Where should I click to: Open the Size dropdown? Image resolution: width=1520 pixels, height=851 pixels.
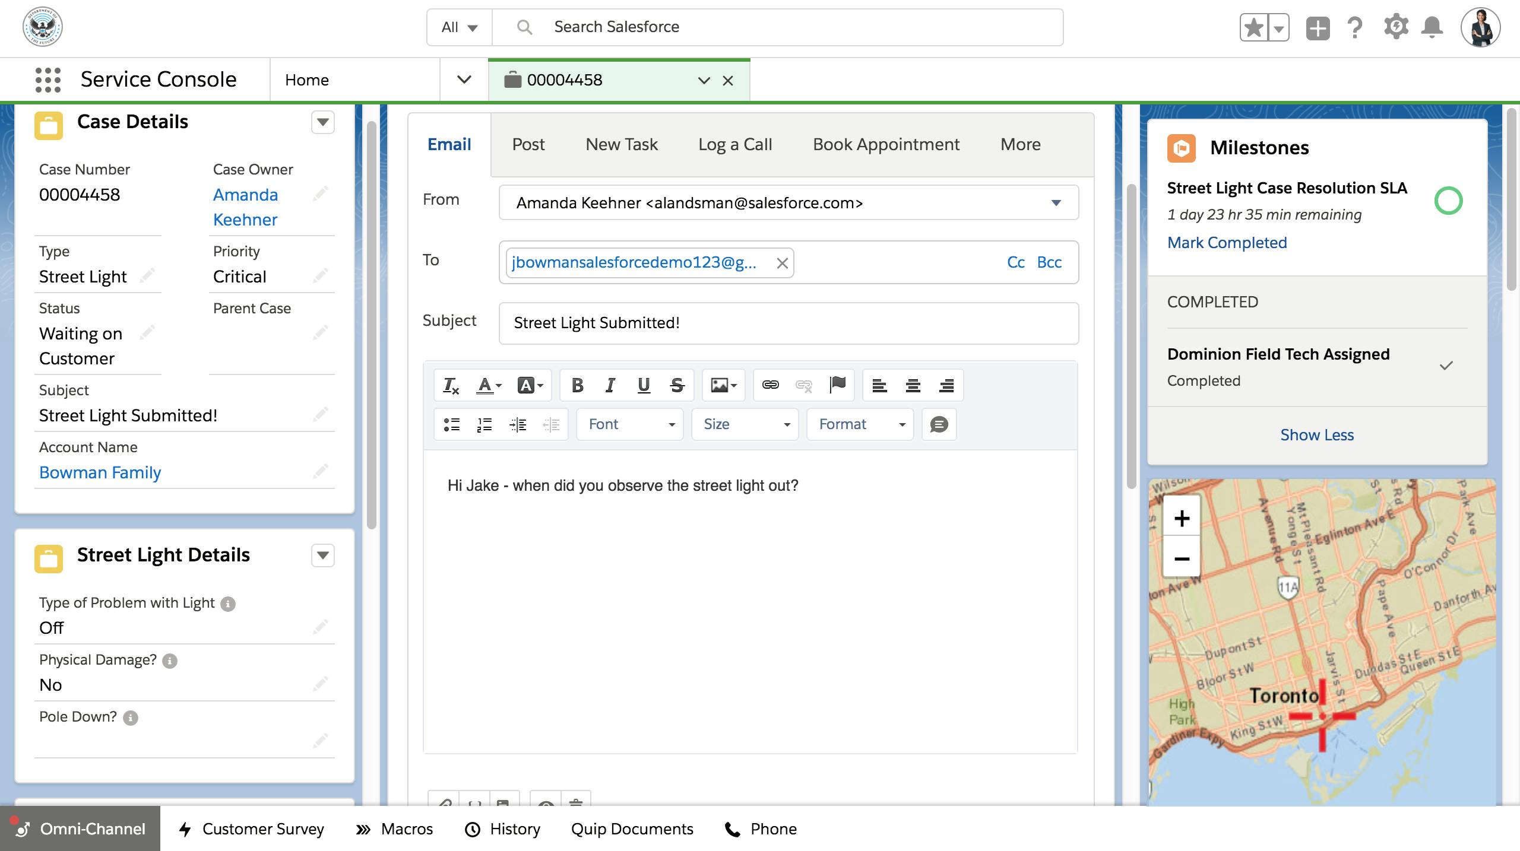[x=745, y=424]
